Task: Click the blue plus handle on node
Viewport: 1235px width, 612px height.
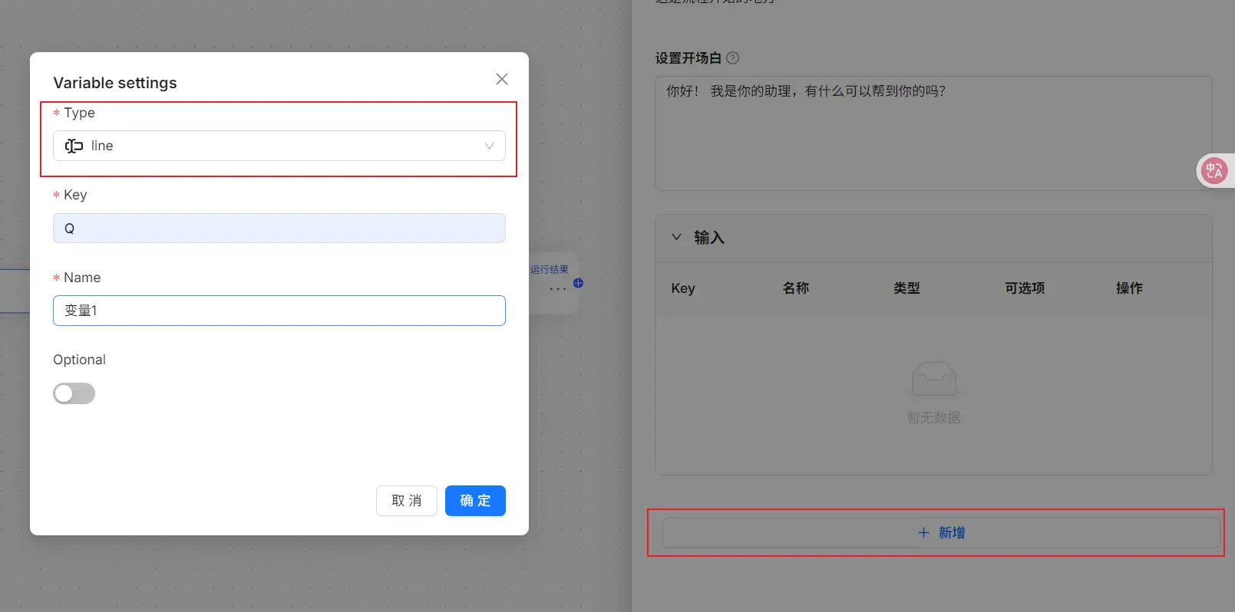Action: click(x=579, y=283)
